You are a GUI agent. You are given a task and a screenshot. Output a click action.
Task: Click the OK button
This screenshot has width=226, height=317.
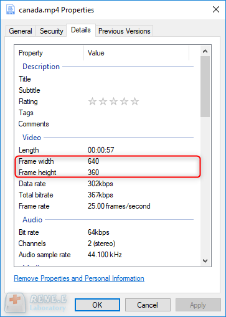coord(97,305)
